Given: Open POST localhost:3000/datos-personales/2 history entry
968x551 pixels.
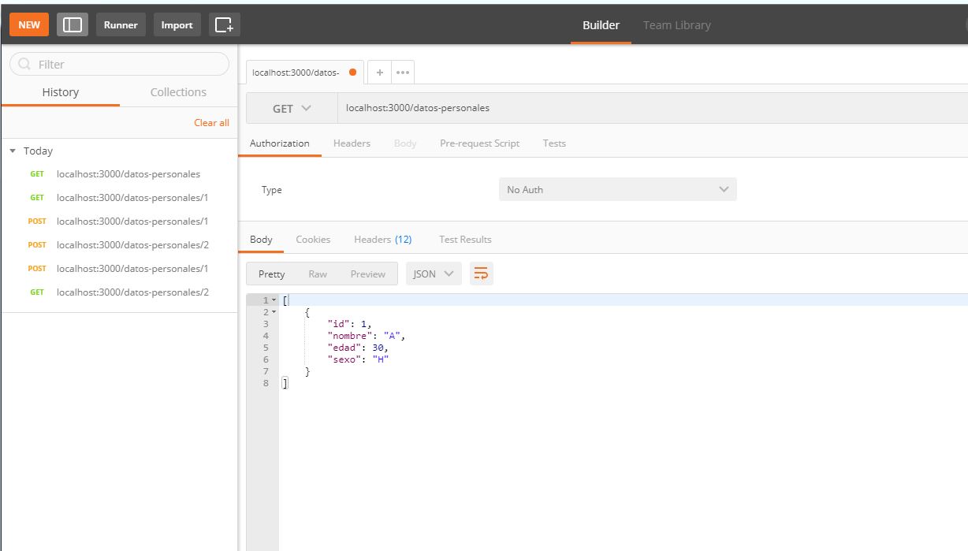Looking at the screenshot, I should (119, 245).
